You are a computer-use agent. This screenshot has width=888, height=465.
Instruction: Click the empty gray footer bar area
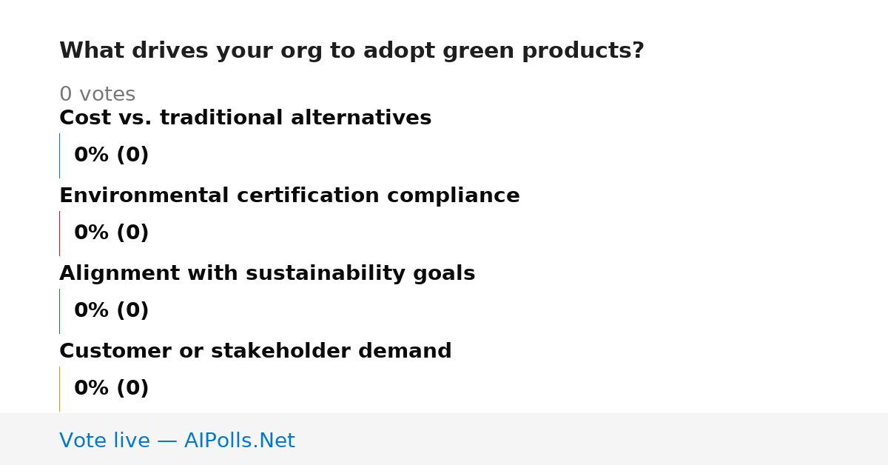click(592, 439)
